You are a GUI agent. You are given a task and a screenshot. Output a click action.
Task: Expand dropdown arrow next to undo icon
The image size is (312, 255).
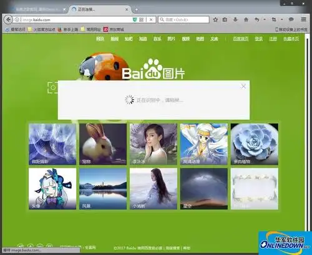point(265,19)
